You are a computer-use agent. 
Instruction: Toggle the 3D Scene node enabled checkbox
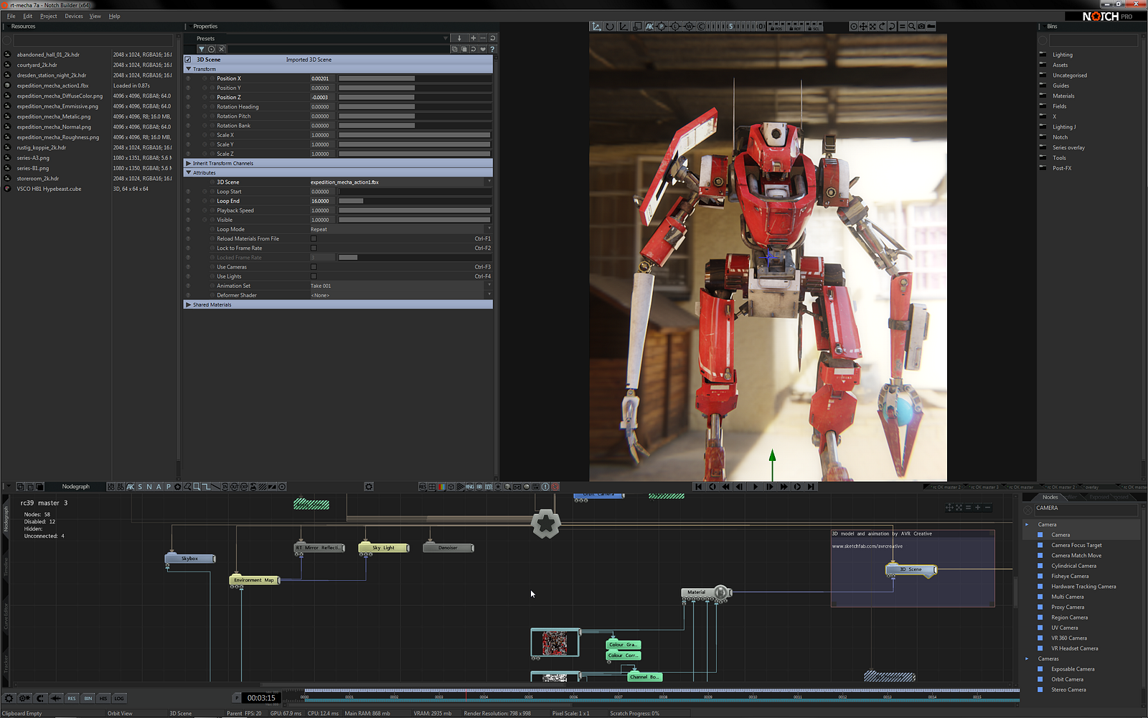pos(188,60)
